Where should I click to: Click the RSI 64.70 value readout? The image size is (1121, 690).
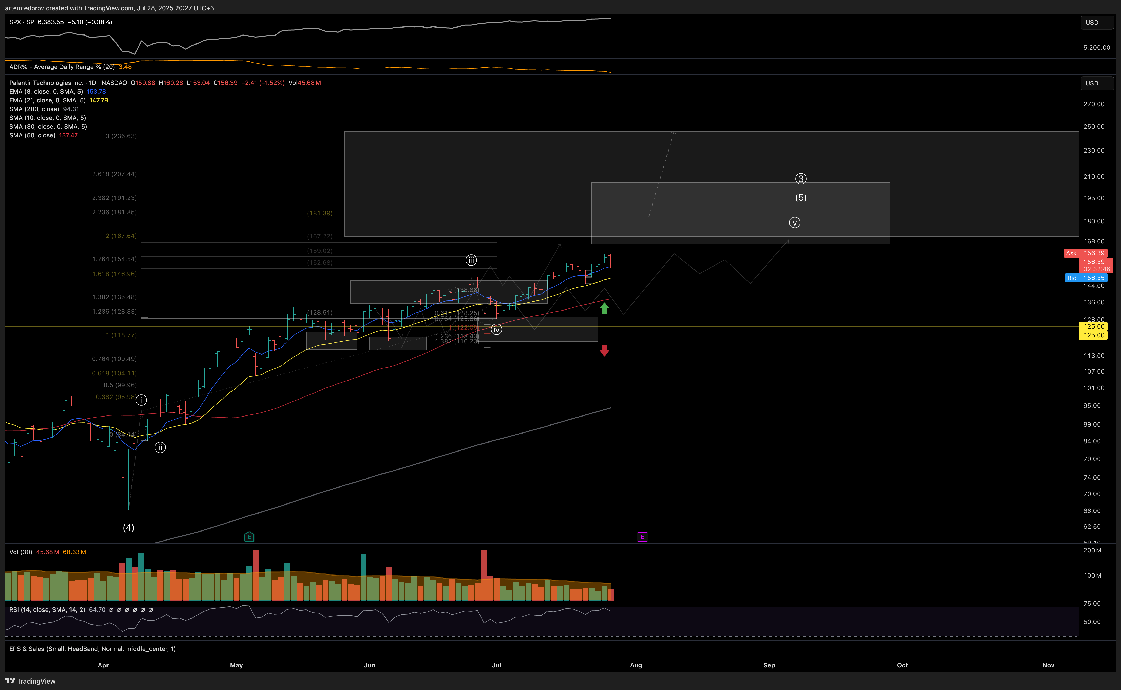[97, 610]
